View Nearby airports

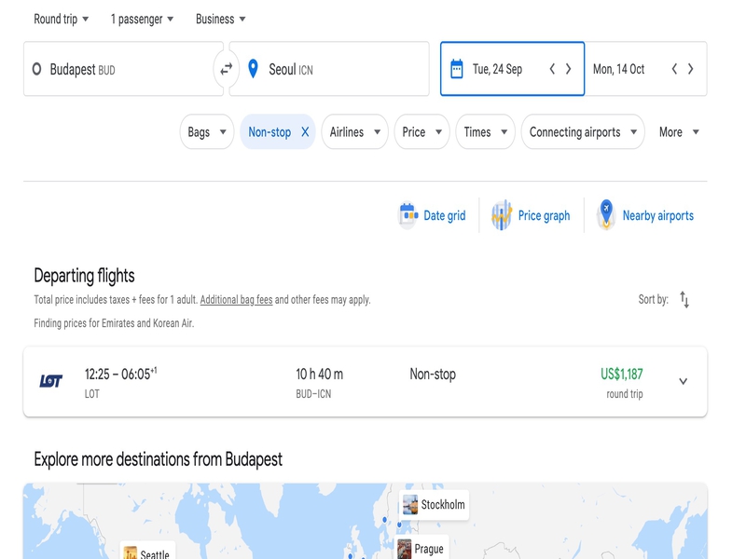tap(645, 215)
